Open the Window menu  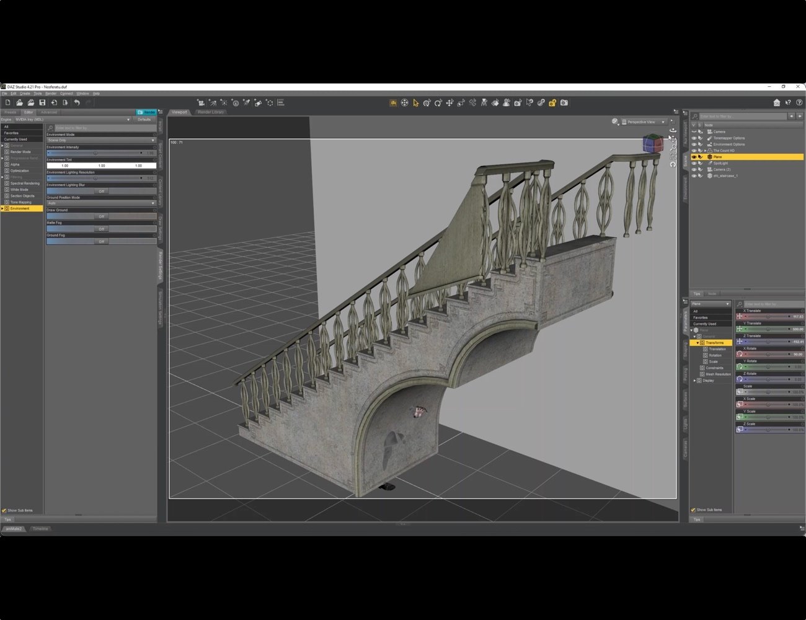(82, 94)
